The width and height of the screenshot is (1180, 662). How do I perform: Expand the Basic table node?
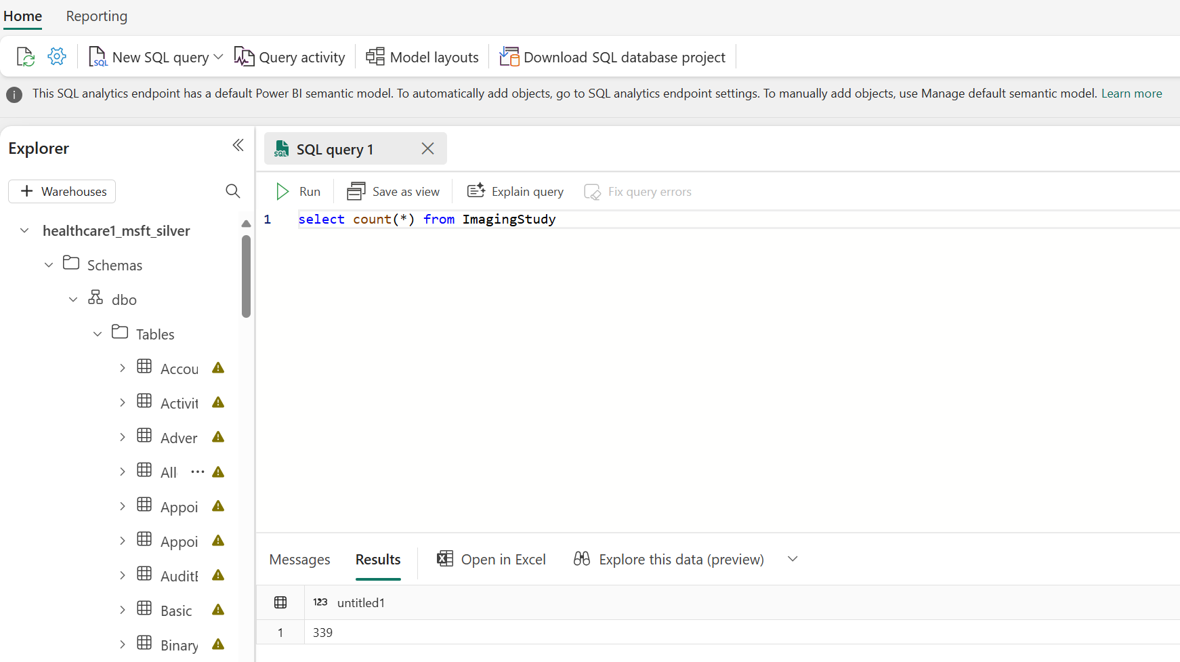coord(122,610)
